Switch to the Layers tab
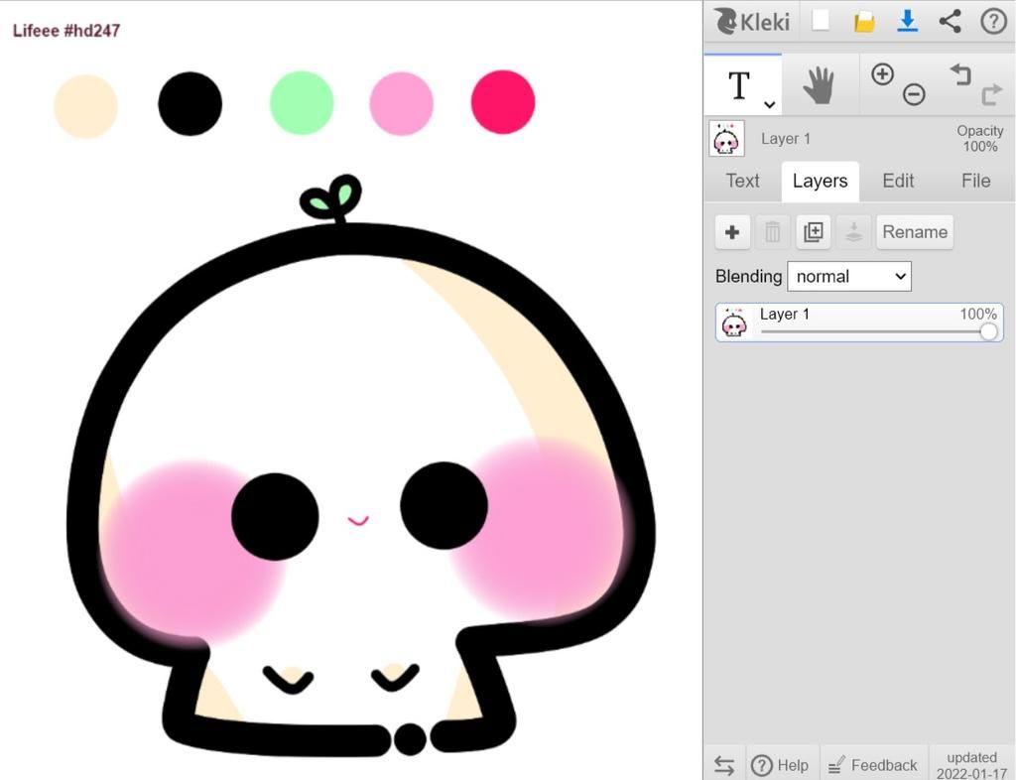The image size is (1016, 780). 820,182
